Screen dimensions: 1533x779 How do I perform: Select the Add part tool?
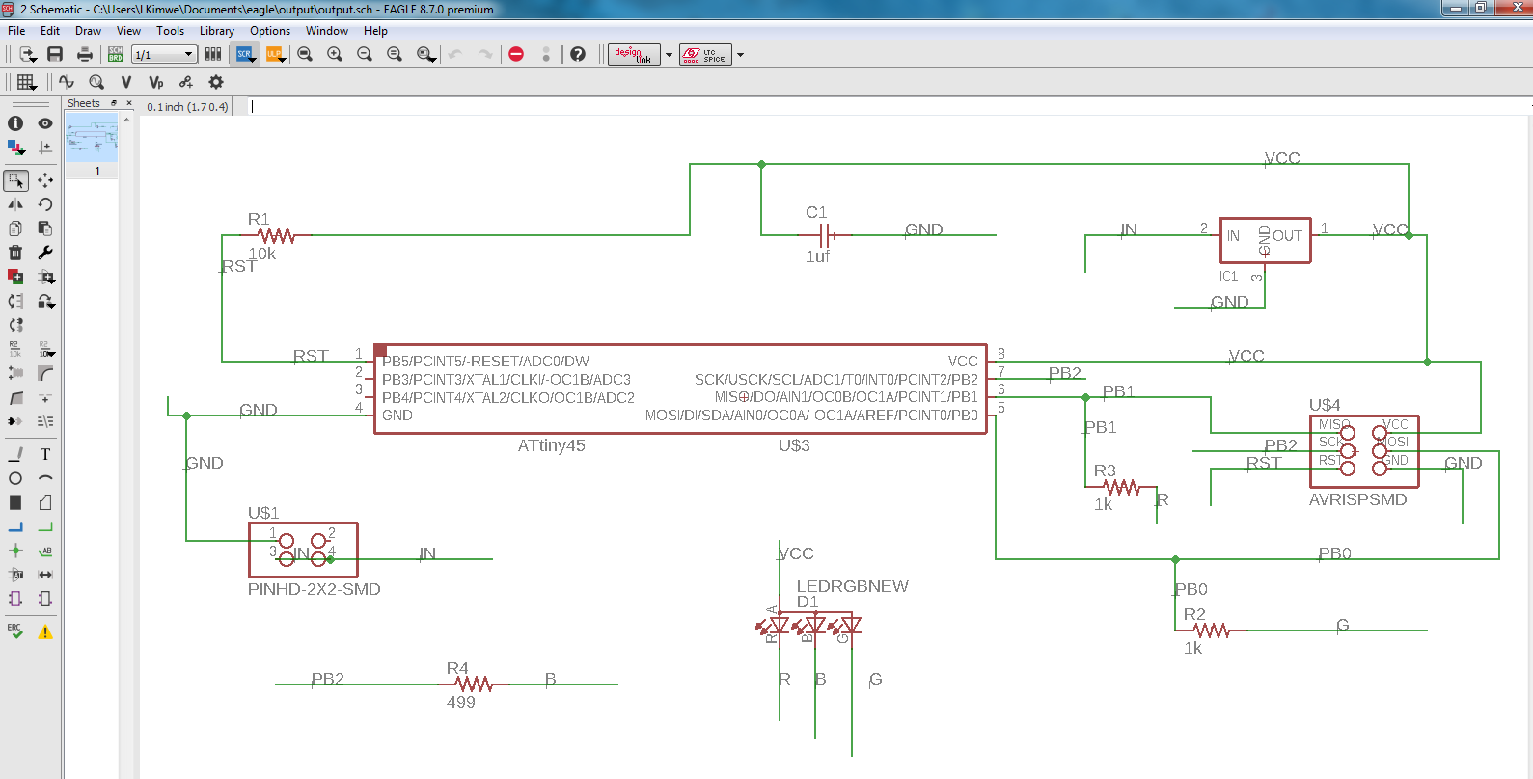[15, 277]
